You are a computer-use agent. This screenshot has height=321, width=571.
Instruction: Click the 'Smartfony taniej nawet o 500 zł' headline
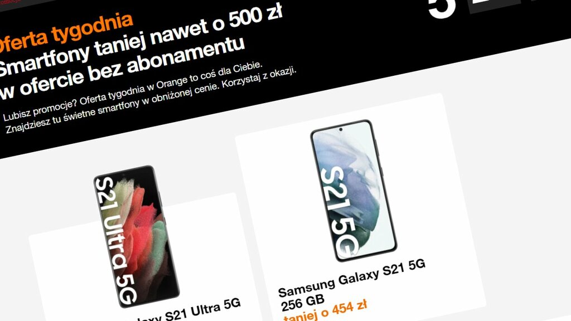pos(140,40)
